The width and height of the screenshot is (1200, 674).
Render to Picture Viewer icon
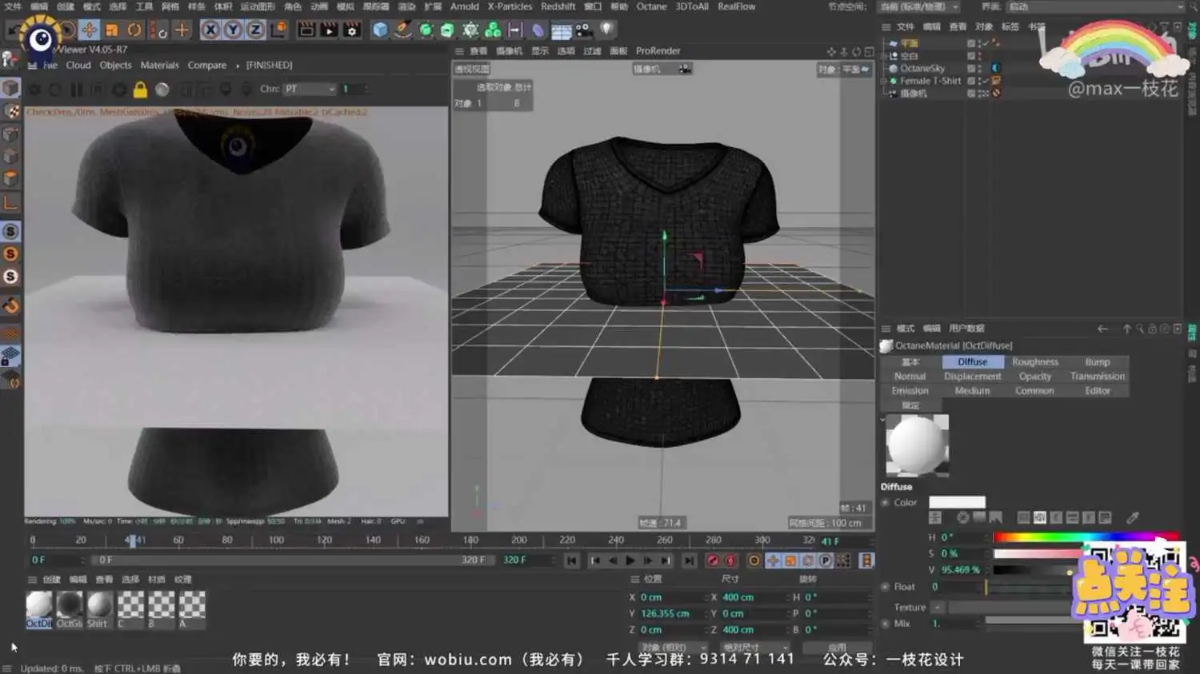(329, 30)
